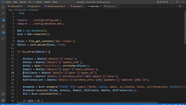186x105 pixels.
Task: Open the editor More Actions ellipsis
Action: point(183,6)
